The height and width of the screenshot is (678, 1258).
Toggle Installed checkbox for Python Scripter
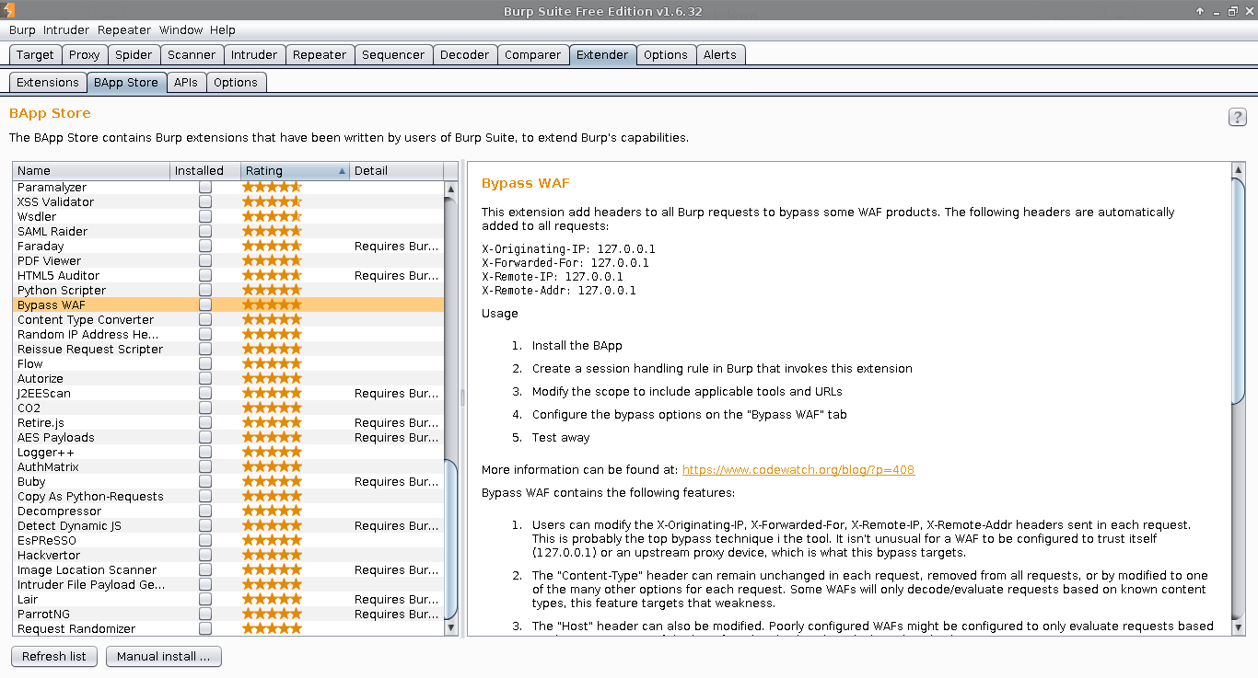click(205, 290)
